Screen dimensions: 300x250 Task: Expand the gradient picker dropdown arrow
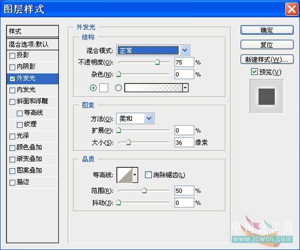(x=185, y=88)
